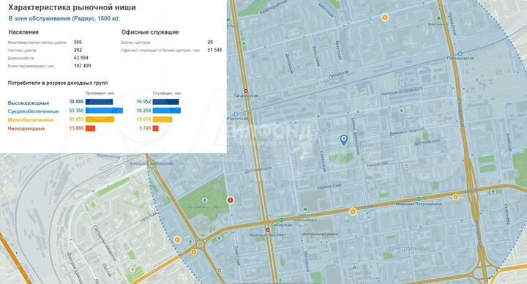The image size is (527, 284).
Task: Click the red Красный проспект metro icon
Action: [x=268, y=231]
